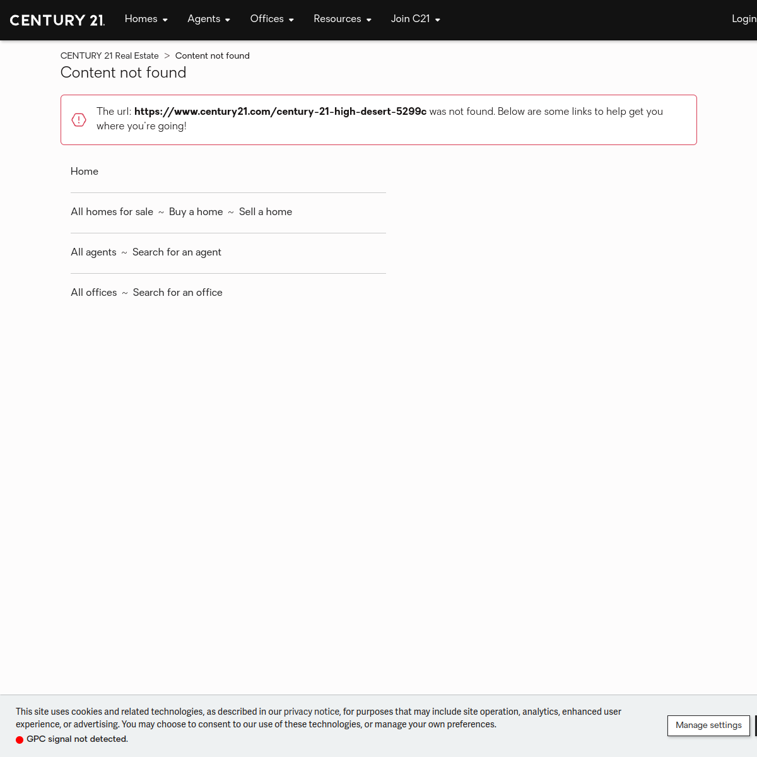Image resolution: width=757 pixels, height=757 pixels.
Task: Click the red alert warning icon
Action: 79,120
